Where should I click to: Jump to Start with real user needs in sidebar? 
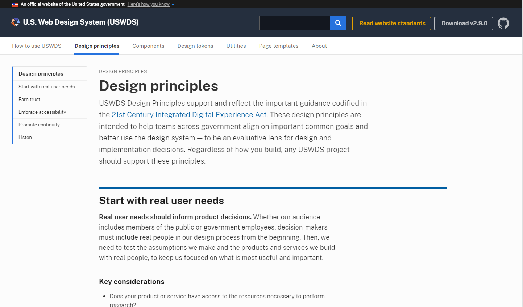tap(50, 87)
